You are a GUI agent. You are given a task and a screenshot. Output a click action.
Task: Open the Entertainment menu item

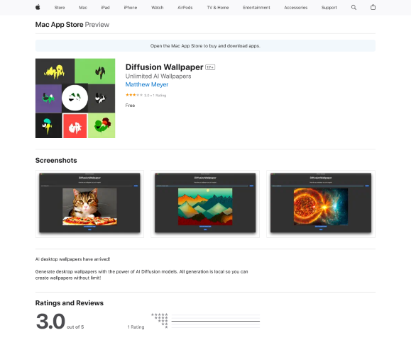pos(256,8)
